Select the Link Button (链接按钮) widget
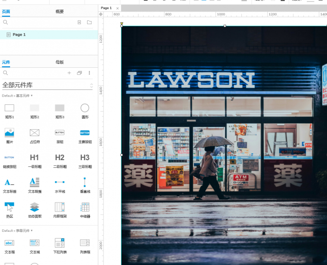Image resolution: width=327 pixels, height=265 pixels. click(x=10, y=161)
